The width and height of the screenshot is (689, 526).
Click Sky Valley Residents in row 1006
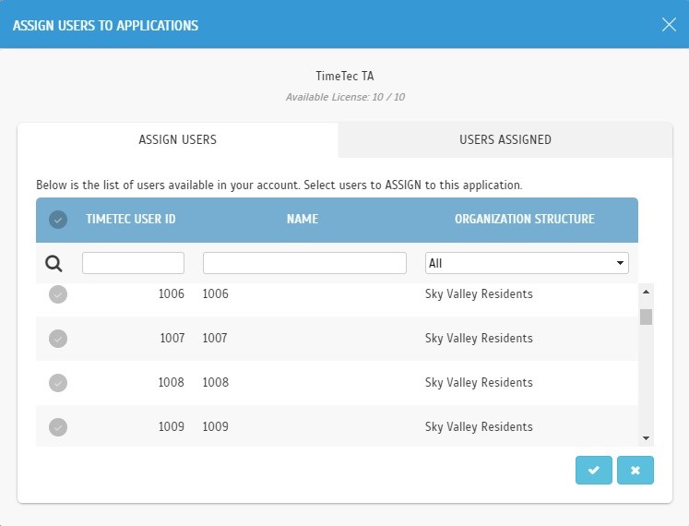pyautogui.click(x=479, y=293)
